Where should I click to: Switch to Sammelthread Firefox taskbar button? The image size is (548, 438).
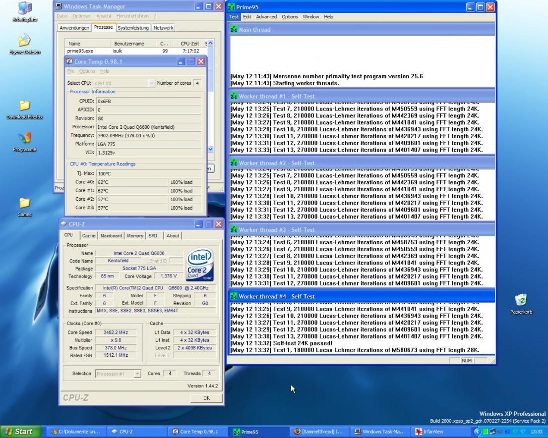[319, 432]
